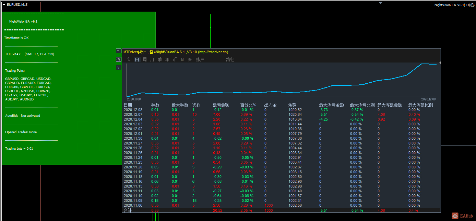Click the Trading Lots = 0.01 text
Image resolution: width=476 pixels, height=221 pixels.
coord(19,149)
